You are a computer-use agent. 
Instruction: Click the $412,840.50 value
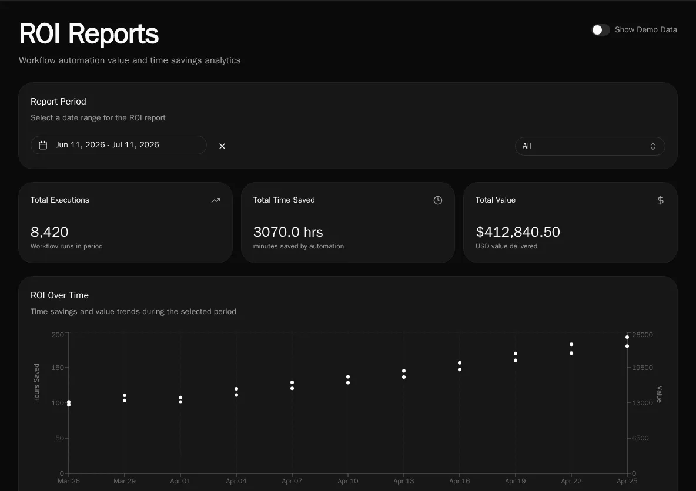[517, 232]
